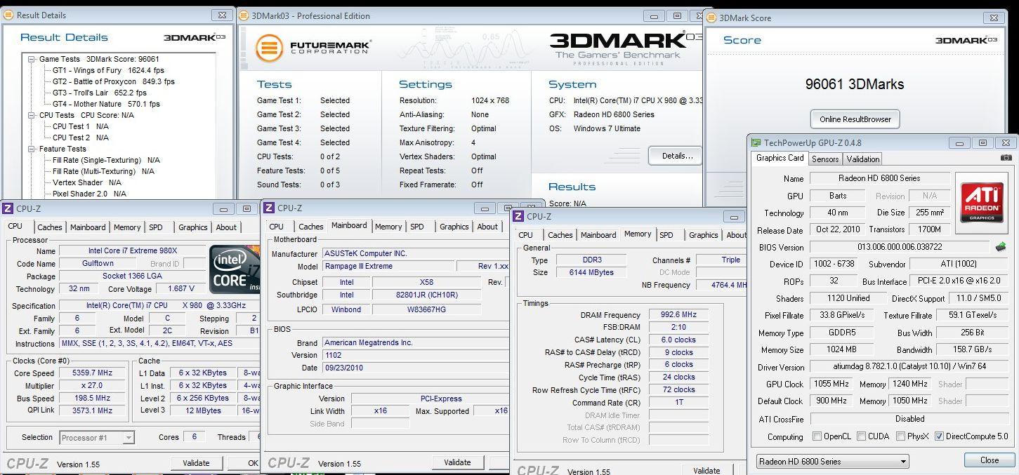Select the CPU Test 1 row
Image resolution: width=1019 pixels, height=475 pixels.
pyautogui.click(x=80, y=126)
